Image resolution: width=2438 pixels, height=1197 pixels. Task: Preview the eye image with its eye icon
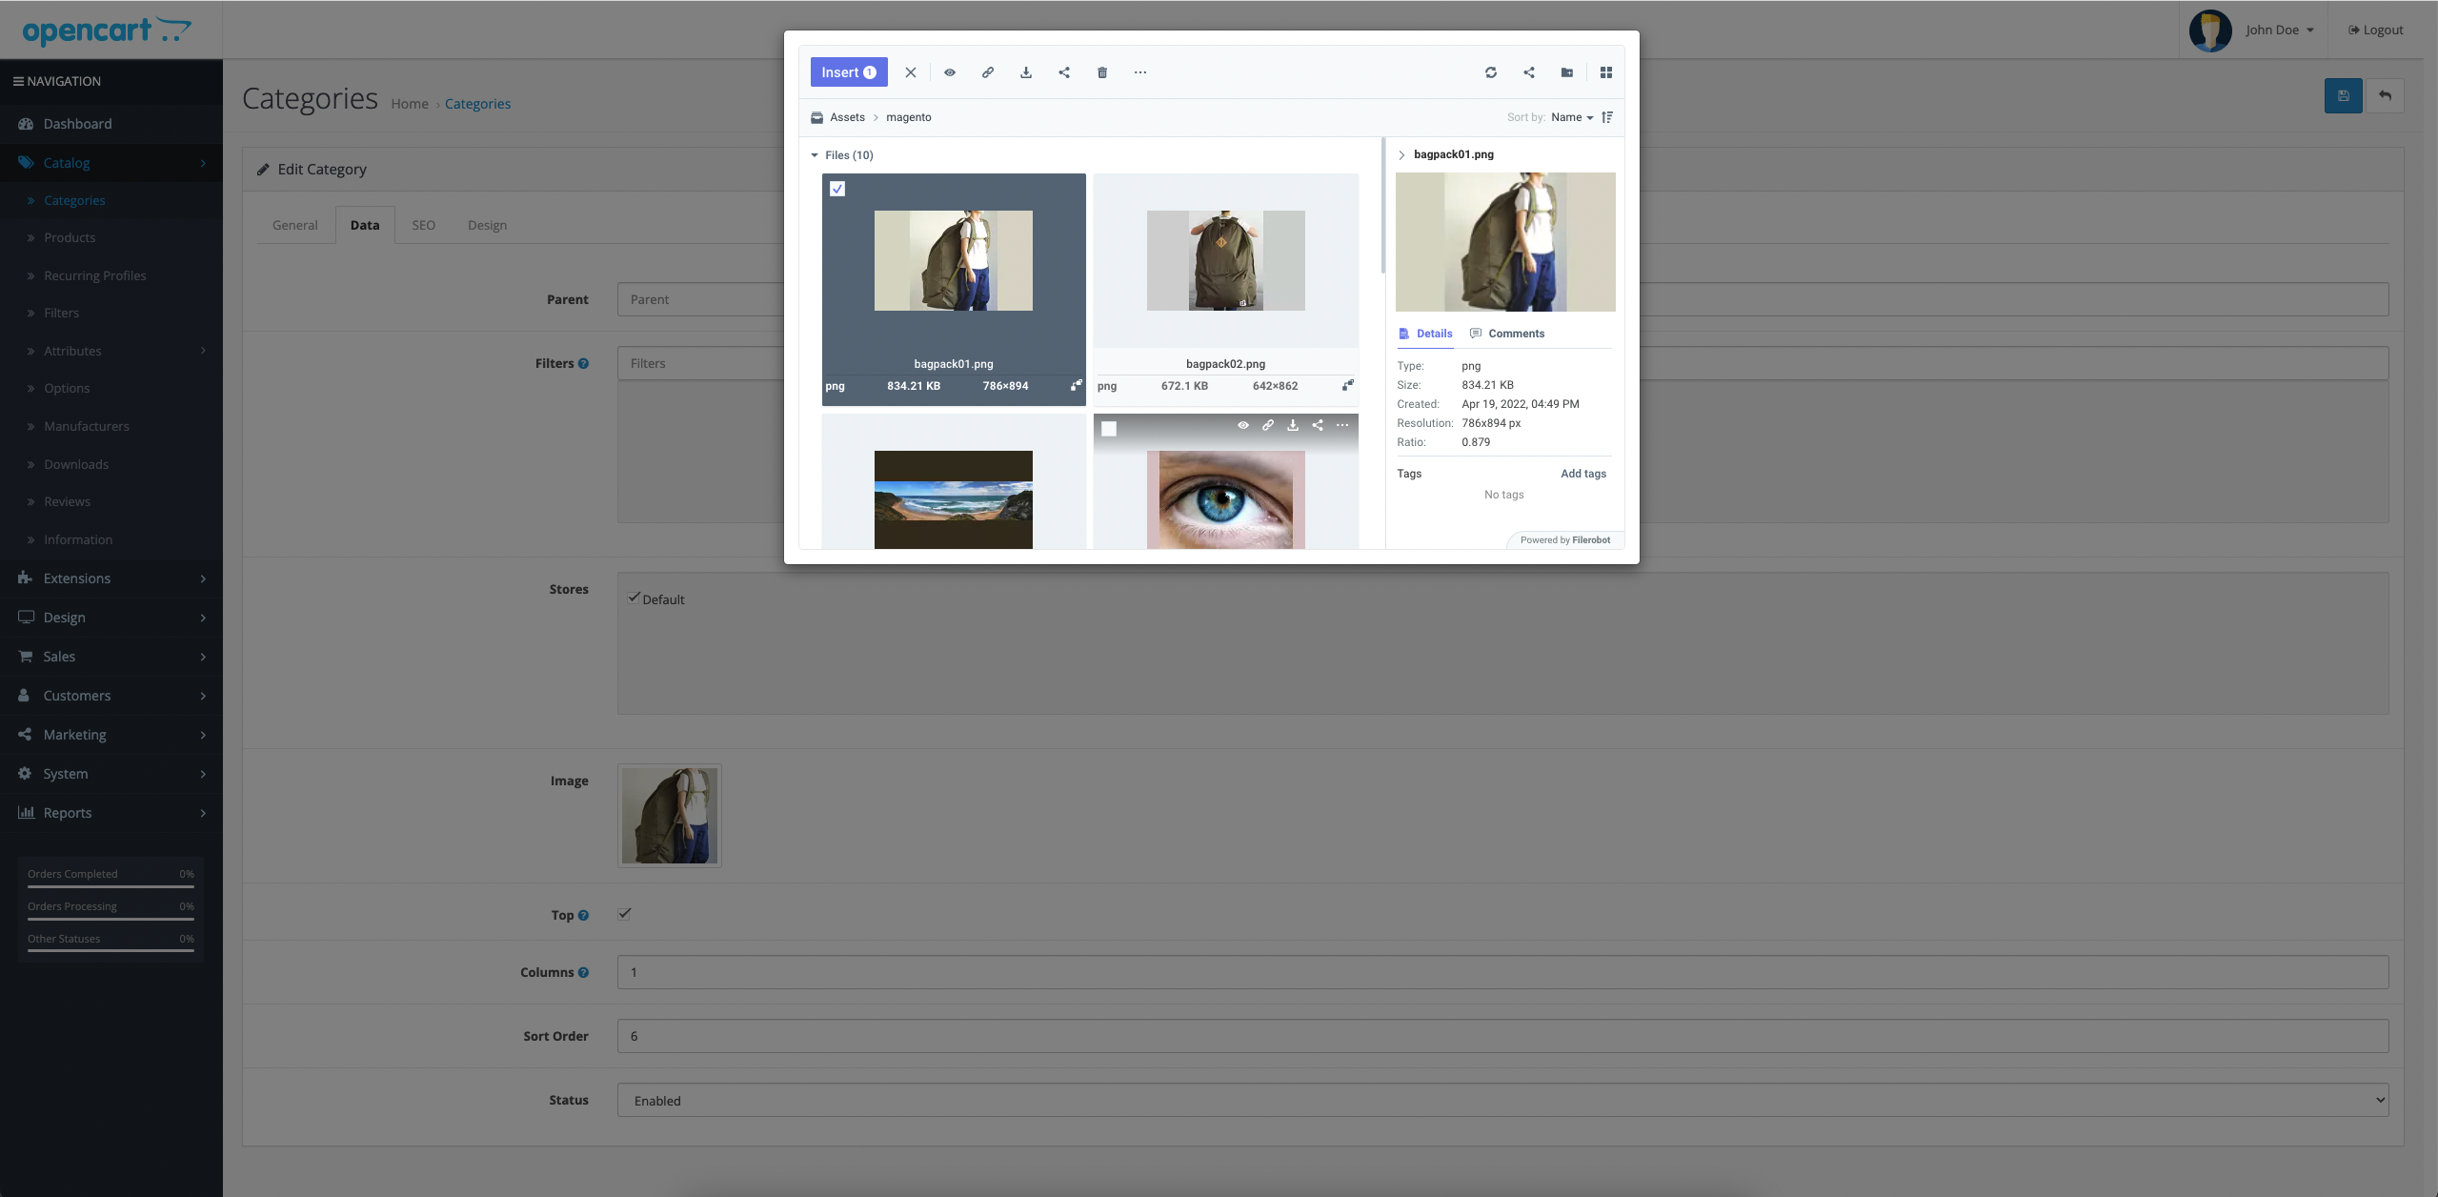(1243, 425)
